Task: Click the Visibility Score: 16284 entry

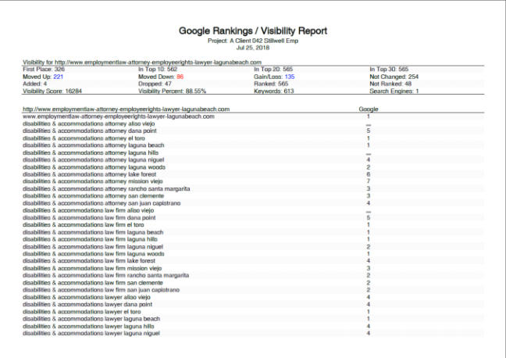Action: (52, 91)
